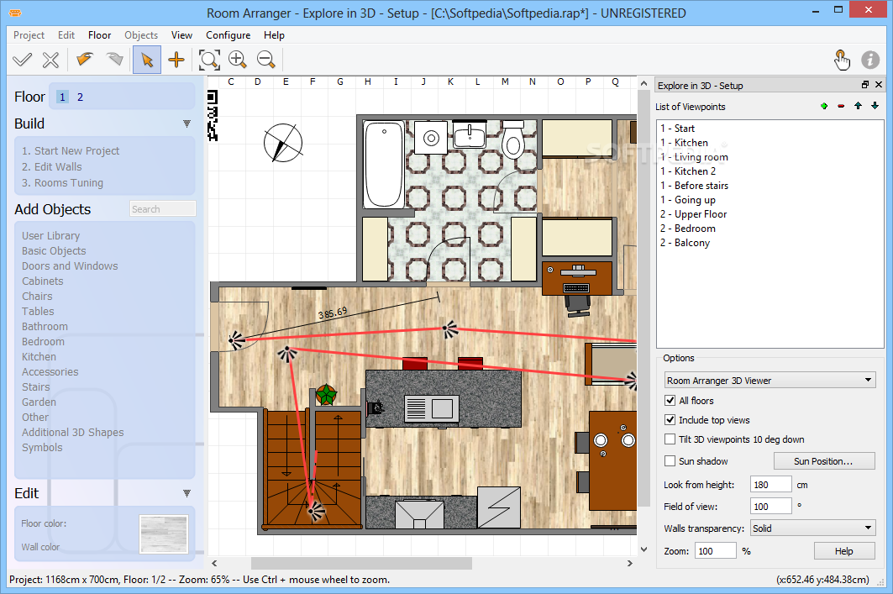Click the Look from height field
The image size is (893, 594).
click(770, 485)
